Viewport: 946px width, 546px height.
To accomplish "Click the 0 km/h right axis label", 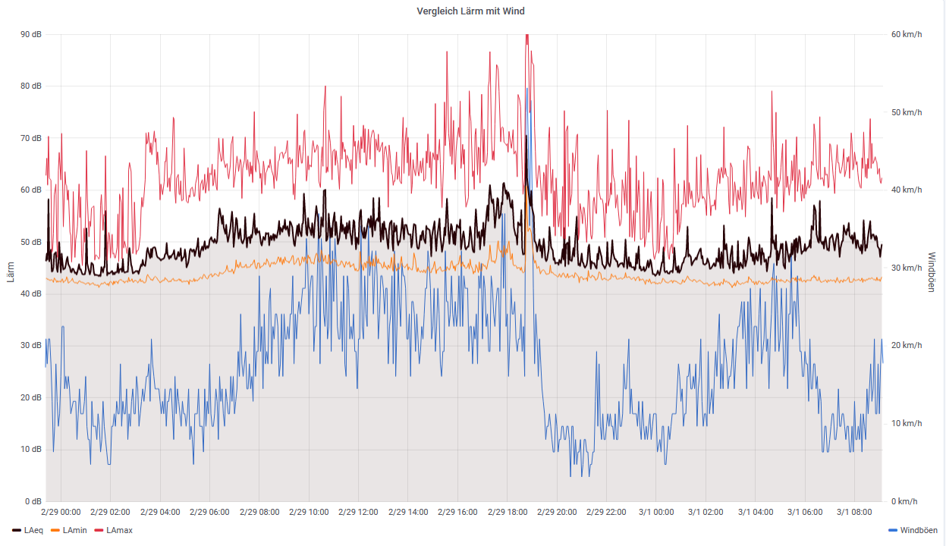I will (904, 501).
